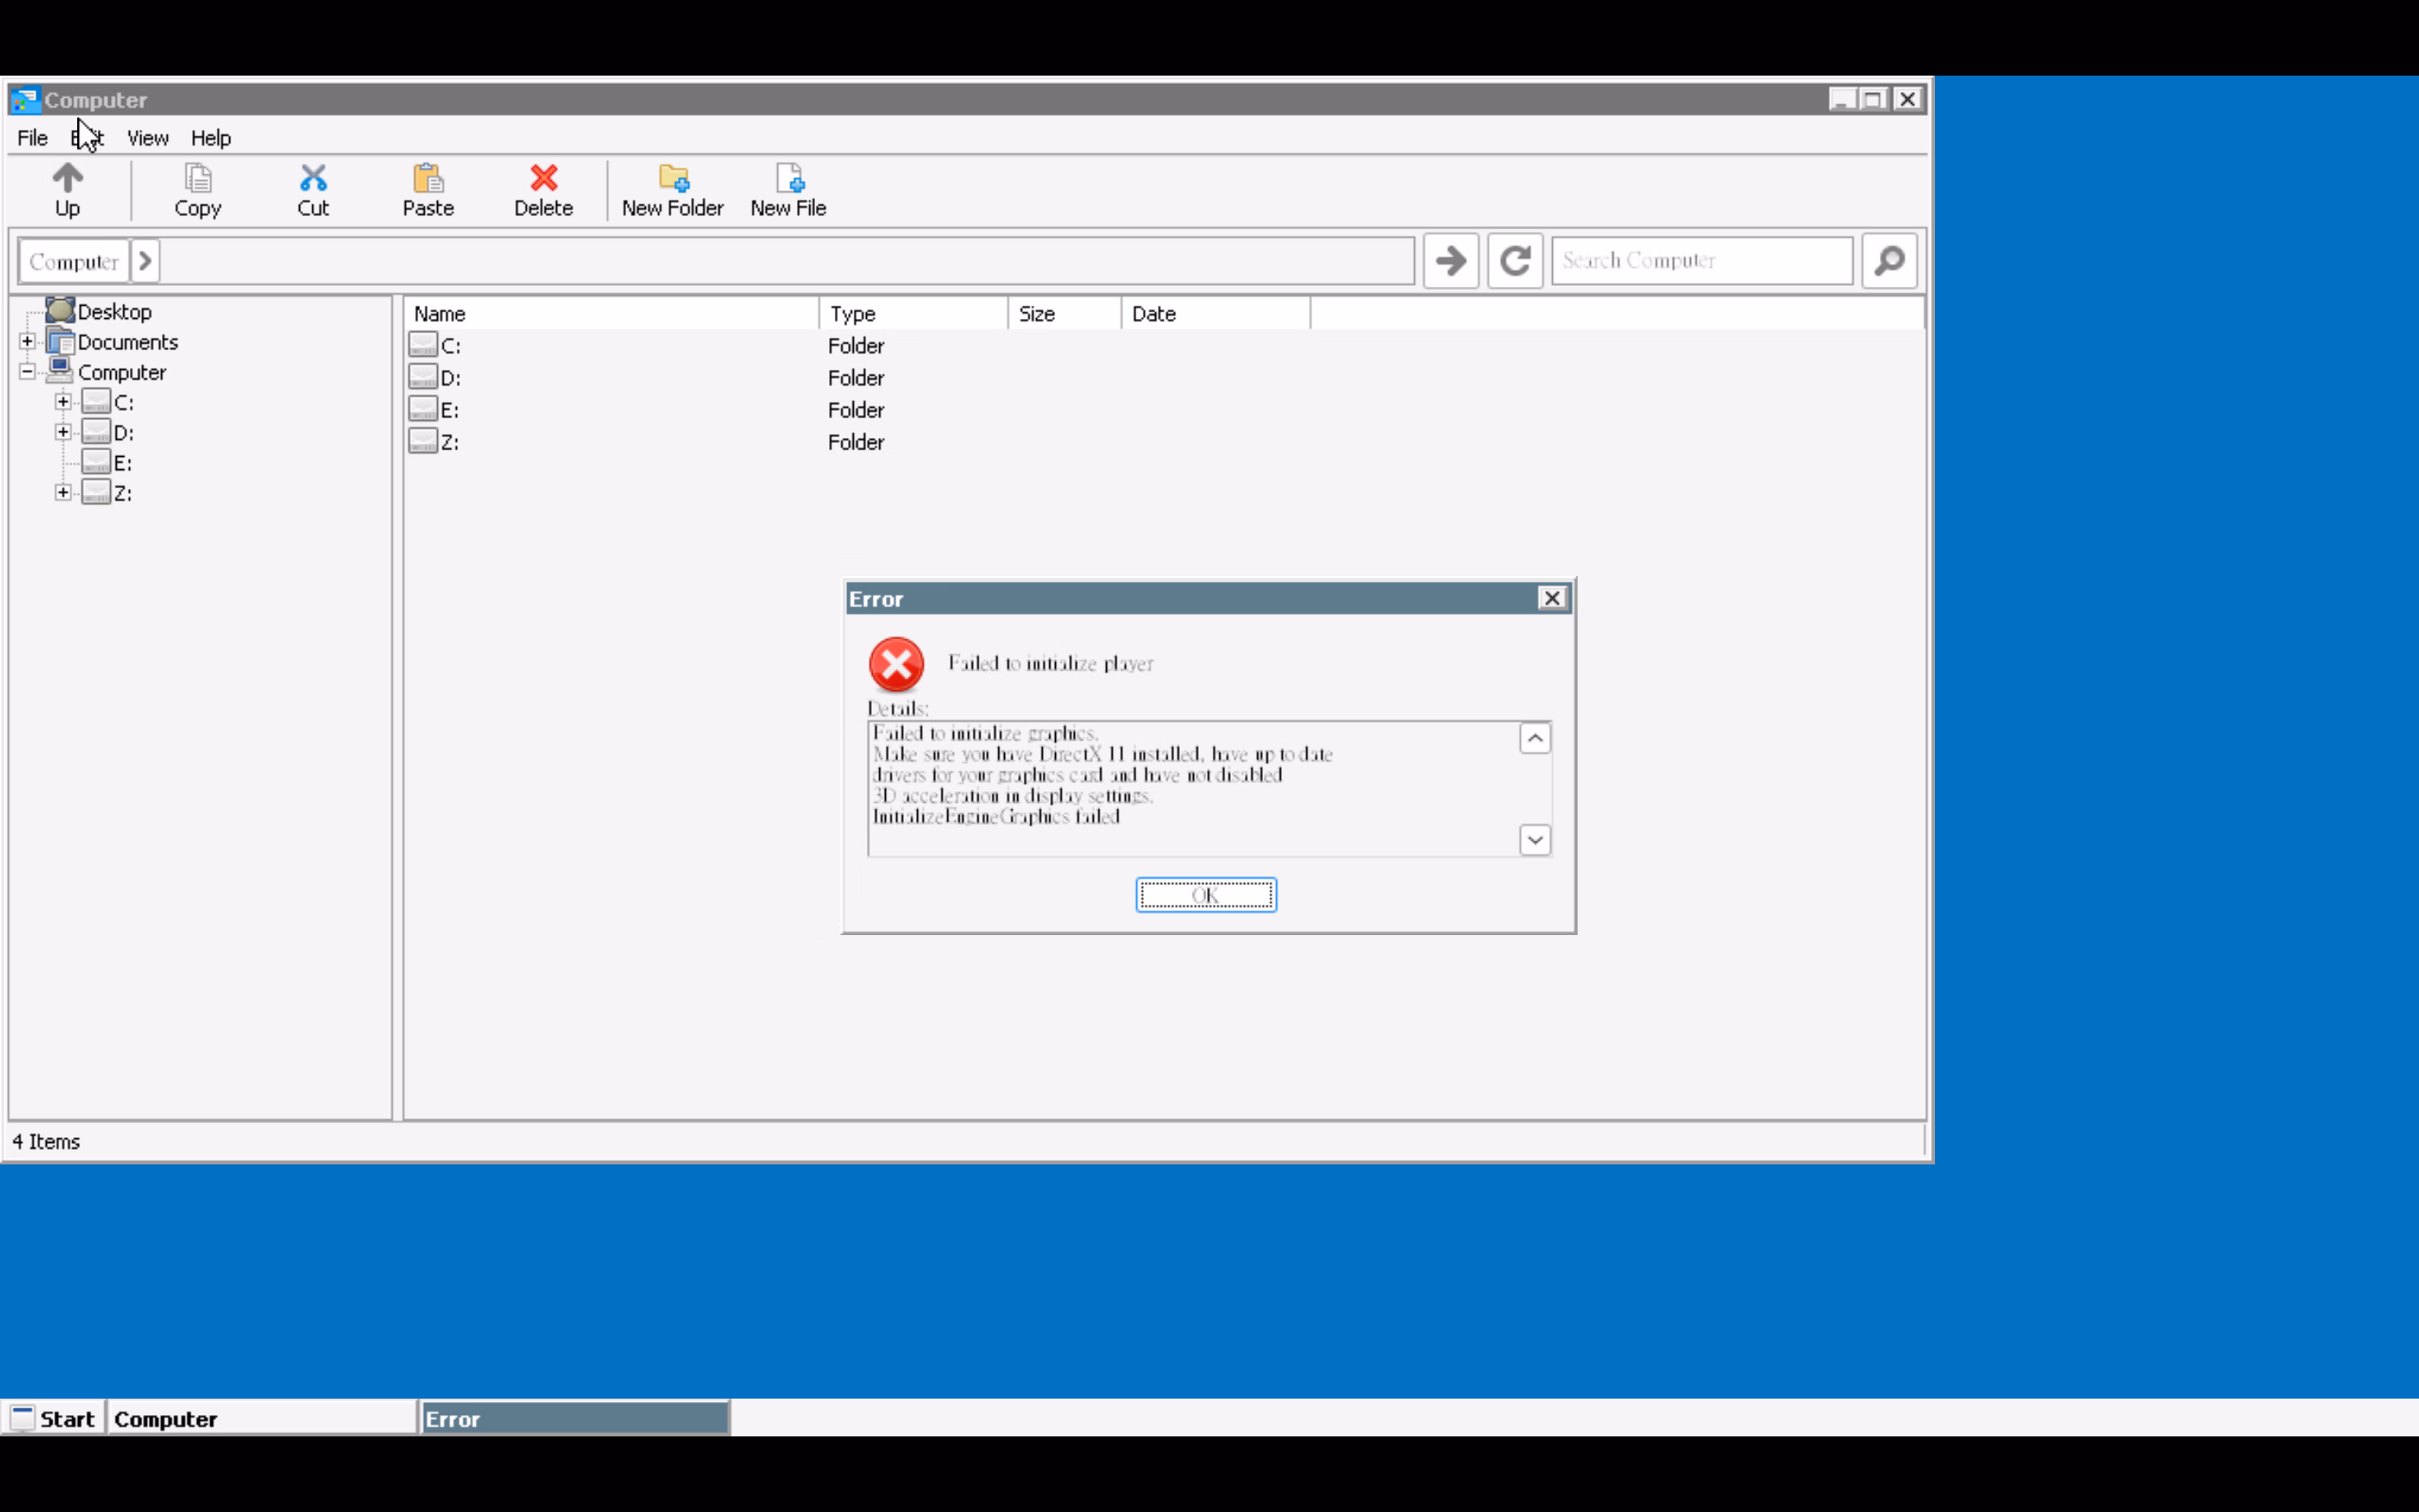2419x1512 pixels.
Task: Click the magnifier search button
Action: click(x=1888, y=261)
